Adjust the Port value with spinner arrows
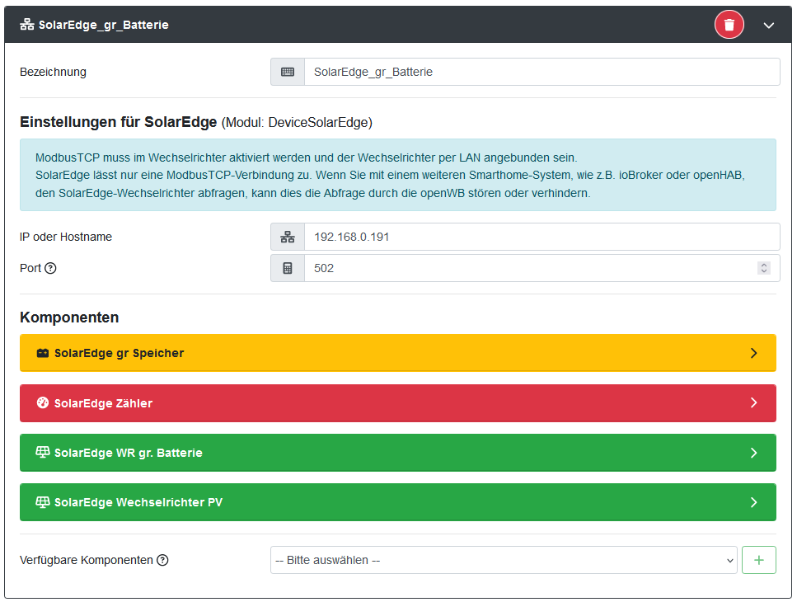The width and height of the screenshot is (797, 602). click(x=763, y=268)
